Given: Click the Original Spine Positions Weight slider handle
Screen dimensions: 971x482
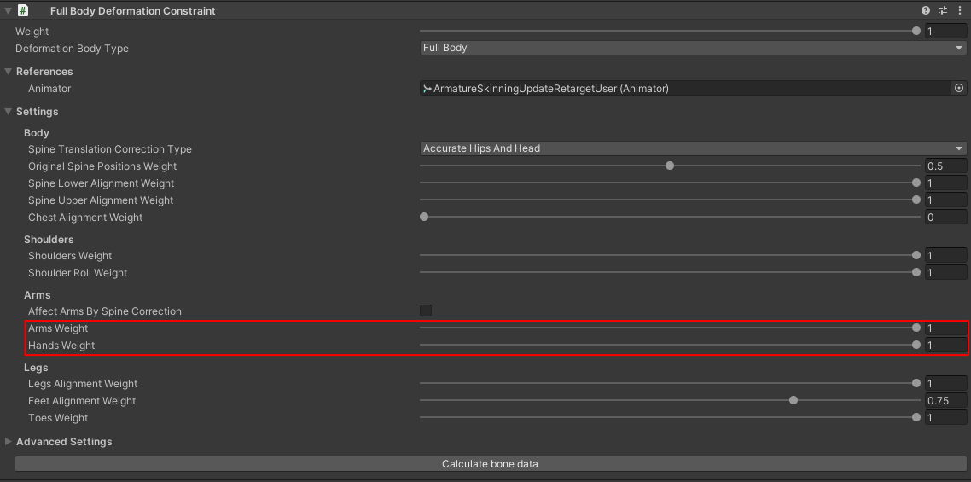Looking at the screenshot, I should pyautogui.click(x=670, y=166).
